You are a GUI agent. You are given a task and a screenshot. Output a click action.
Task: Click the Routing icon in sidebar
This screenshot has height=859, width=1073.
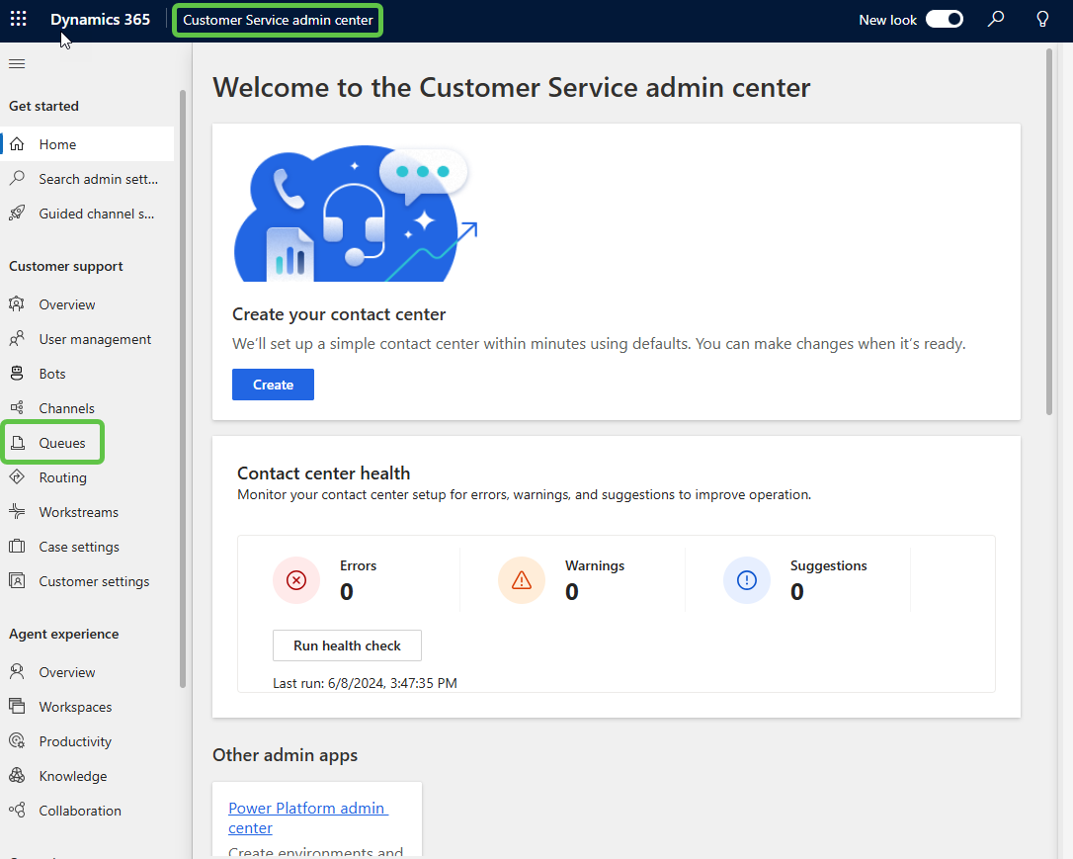(x=17, y=477)
